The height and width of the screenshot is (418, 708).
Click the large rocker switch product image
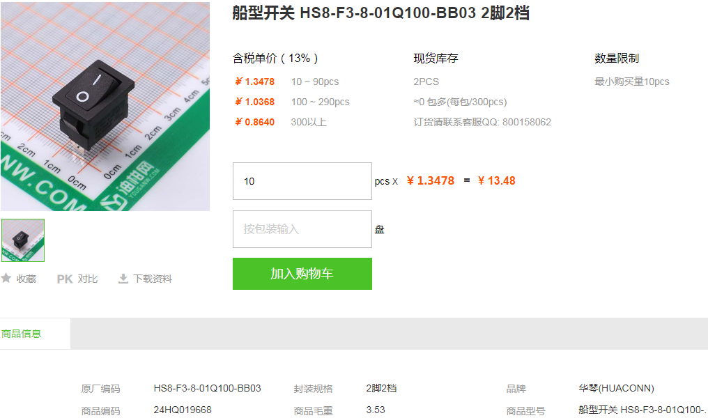[x=105, y=106]
